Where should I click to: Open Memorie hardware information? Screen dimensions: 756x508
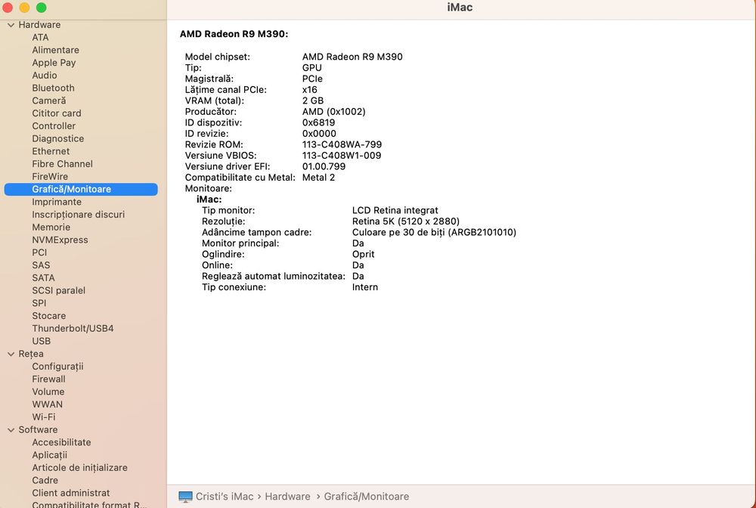(x=51, y=227)
